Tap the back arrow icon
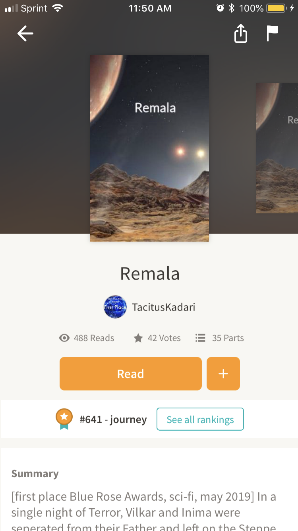The width and height of the screenshot is (298, 531). 25,34
